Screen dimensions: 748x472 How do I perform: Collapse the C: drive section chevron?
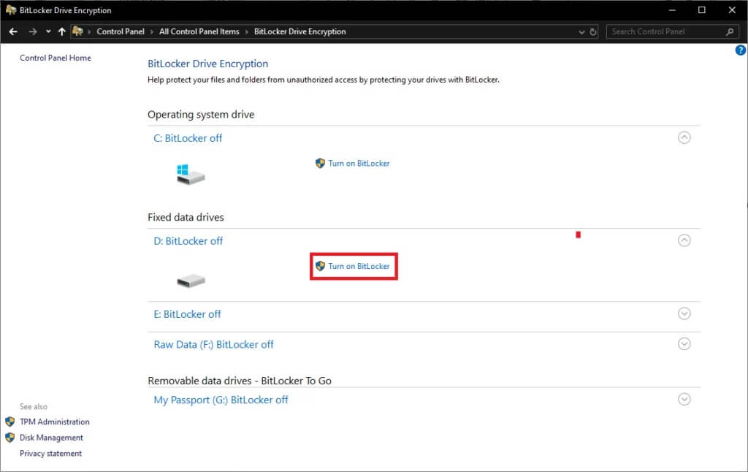[x=684, y=137]
